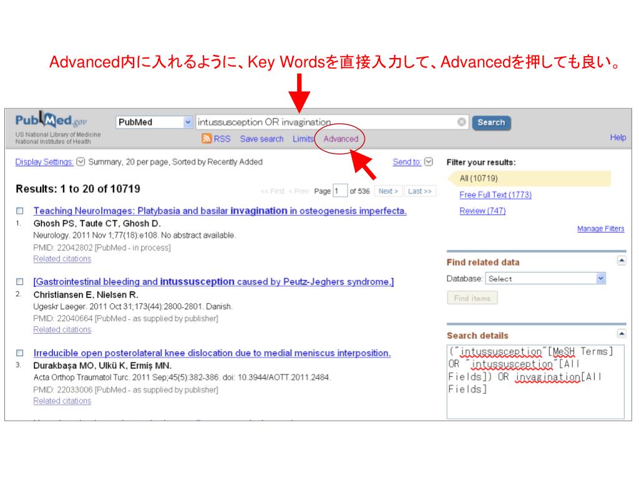639x479 pixels.
Task: Check the box for Teaching NeuroImages article
Action: 19,211
